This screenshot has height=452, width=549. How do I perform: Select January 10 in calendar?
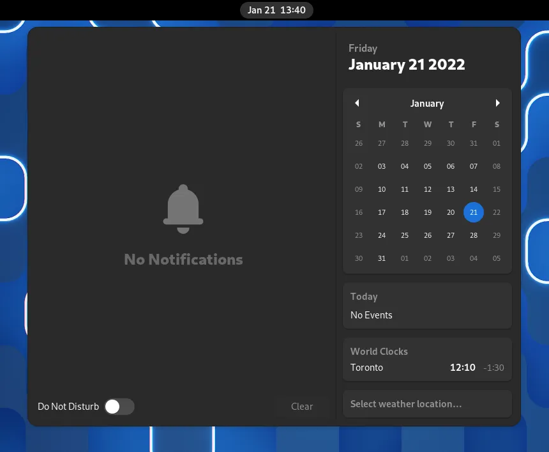click(x=382, y=189)
